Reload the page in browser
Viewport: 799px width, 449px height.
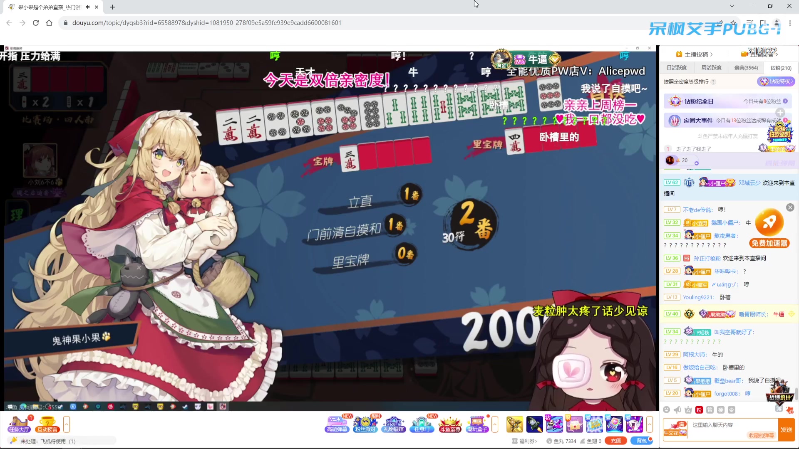(36, 23)
